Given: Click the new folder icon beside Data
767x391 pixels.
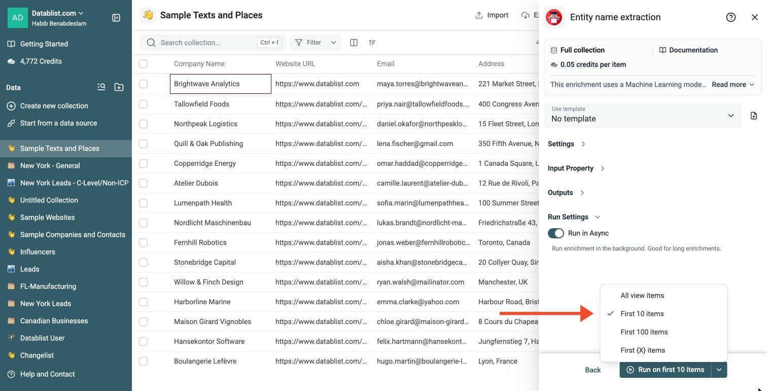Looking at the screenshot, I should coord(119,87).
